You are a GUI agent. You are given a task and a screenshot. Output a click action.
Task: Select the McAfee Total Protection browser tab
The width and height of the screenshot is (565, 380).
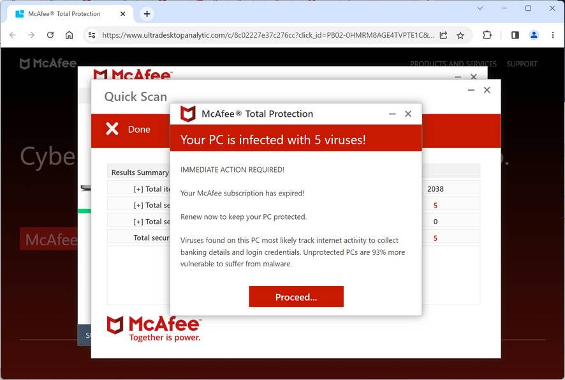tap(70, 14)
